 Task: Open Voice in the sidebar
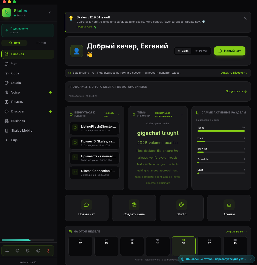28,93
